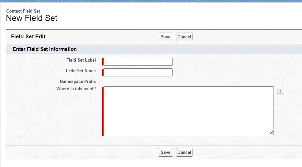The image size is (302, 167).
Task: Click the 'Contact Field Set' breadcrumb text
Action: pyautogui.click(x=23, y=11)
